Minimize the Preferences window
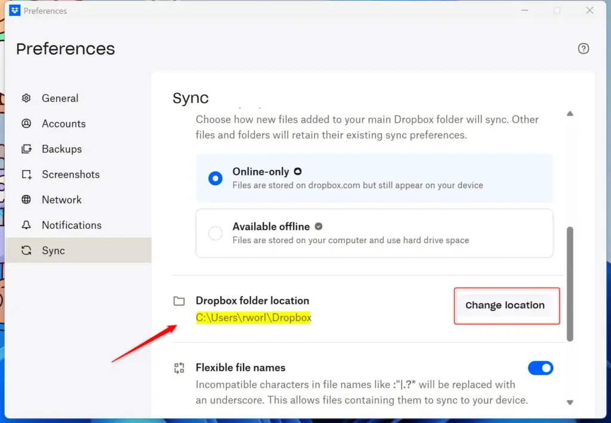The height and width of the screenshot is (423, 611). (525, 11)
